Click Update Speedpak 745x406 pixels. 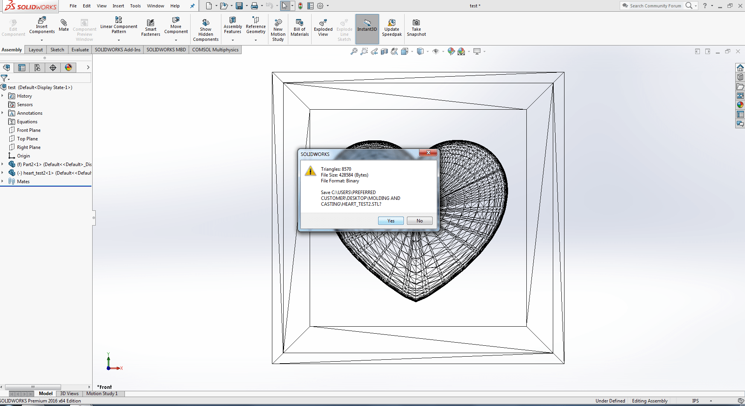(x=392, y=28)
